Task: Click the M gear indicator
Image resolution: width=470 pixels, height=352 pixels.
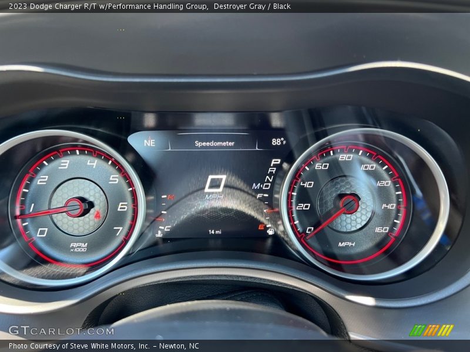Action: [x=256, y=186]
